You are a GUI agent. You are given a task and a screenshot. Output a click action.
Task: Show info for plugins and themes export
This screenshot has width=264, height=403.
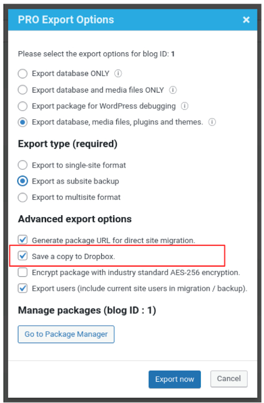[x=212, y=122]
